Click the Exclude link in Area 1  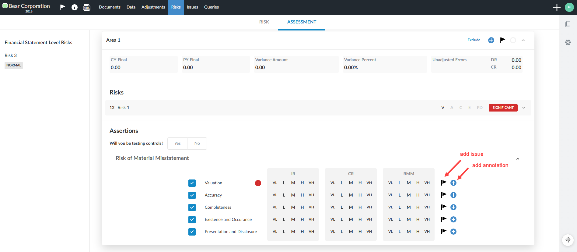(474, 40)
